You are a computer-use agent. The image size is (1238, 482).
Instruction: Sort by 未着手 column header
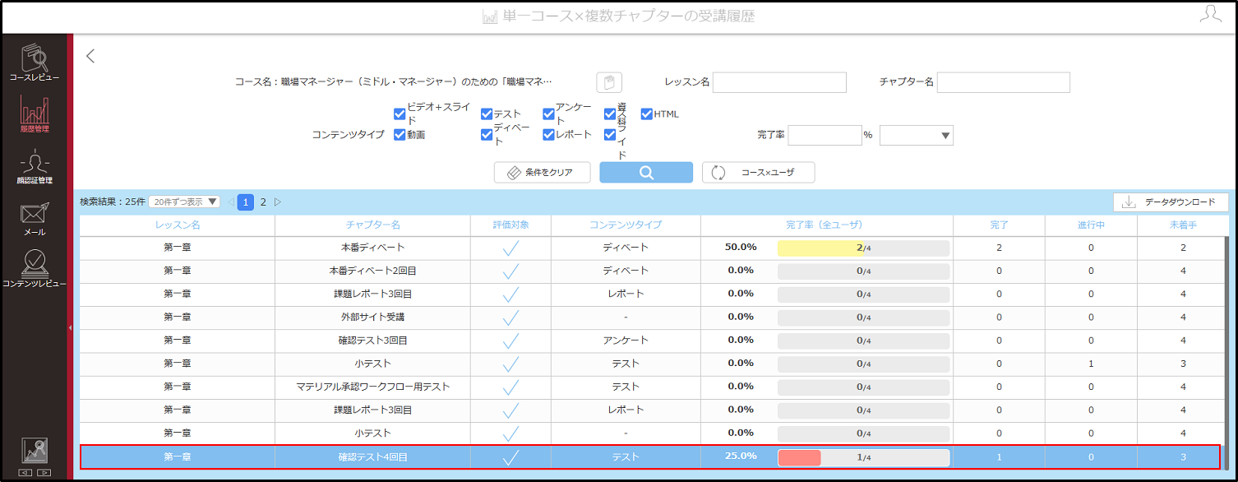pyautogui.click(x=1183, y=225)
